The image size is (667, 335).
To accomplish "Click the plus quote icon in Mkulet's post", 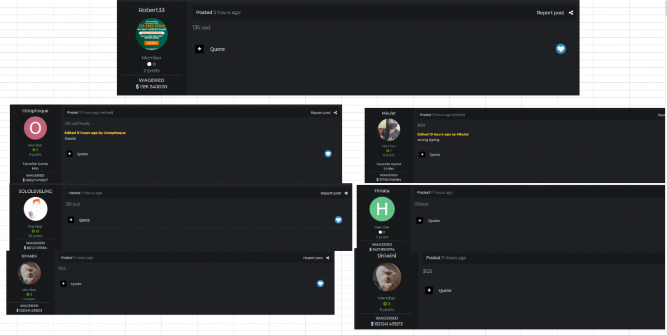I will (x=422, y=154).
